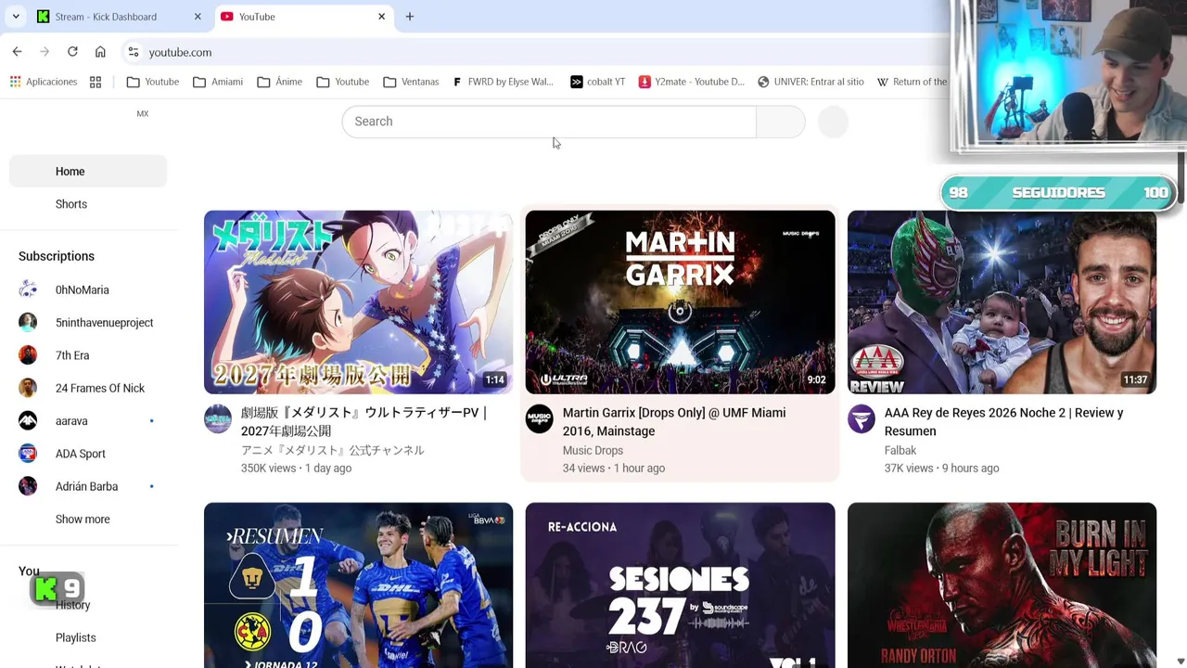Play the メダリスト anime trailer thumbnail

[x=358, y=302]
